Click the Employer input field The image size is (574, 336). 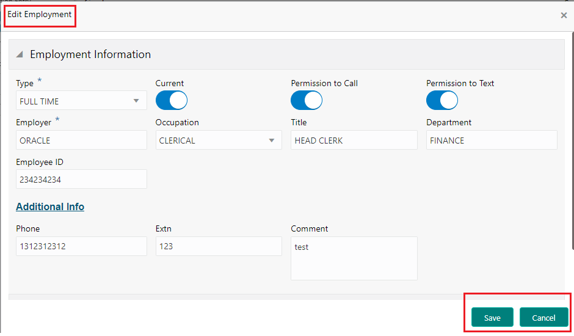click(81, 141)
